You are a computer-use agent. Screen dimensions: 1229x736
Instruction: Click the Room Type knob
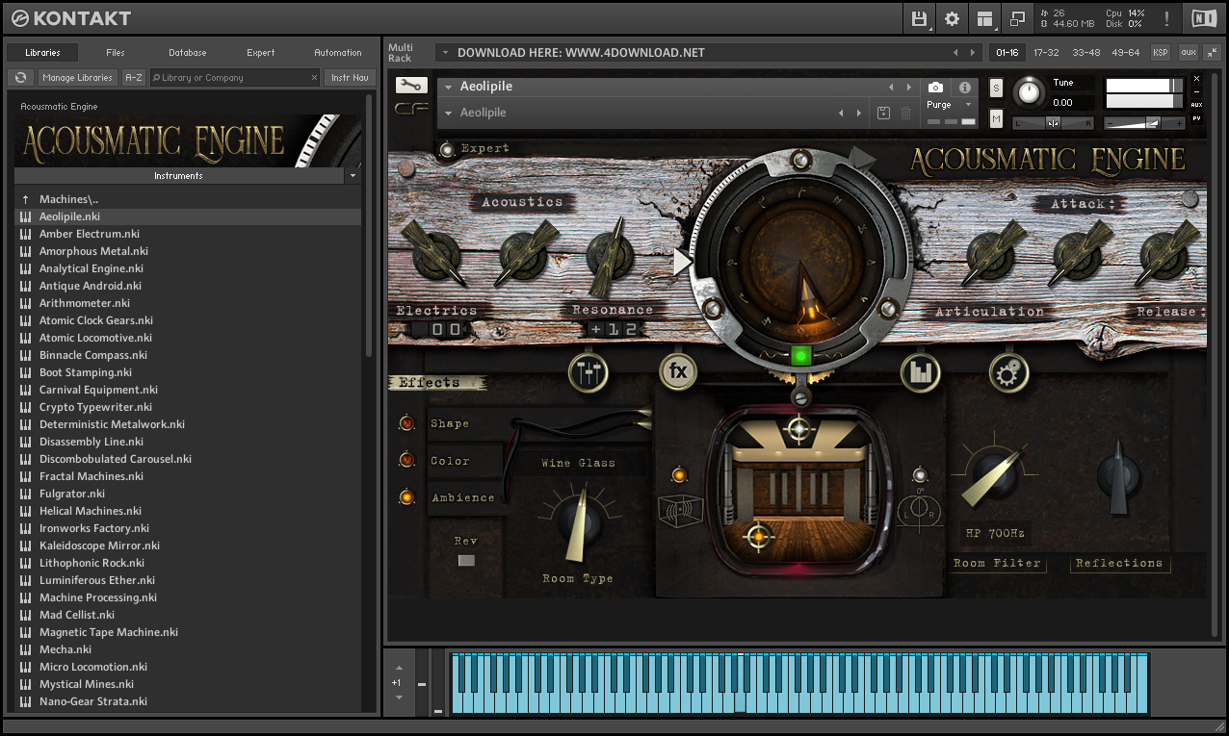pyautogui.click(x=578, y=524)
